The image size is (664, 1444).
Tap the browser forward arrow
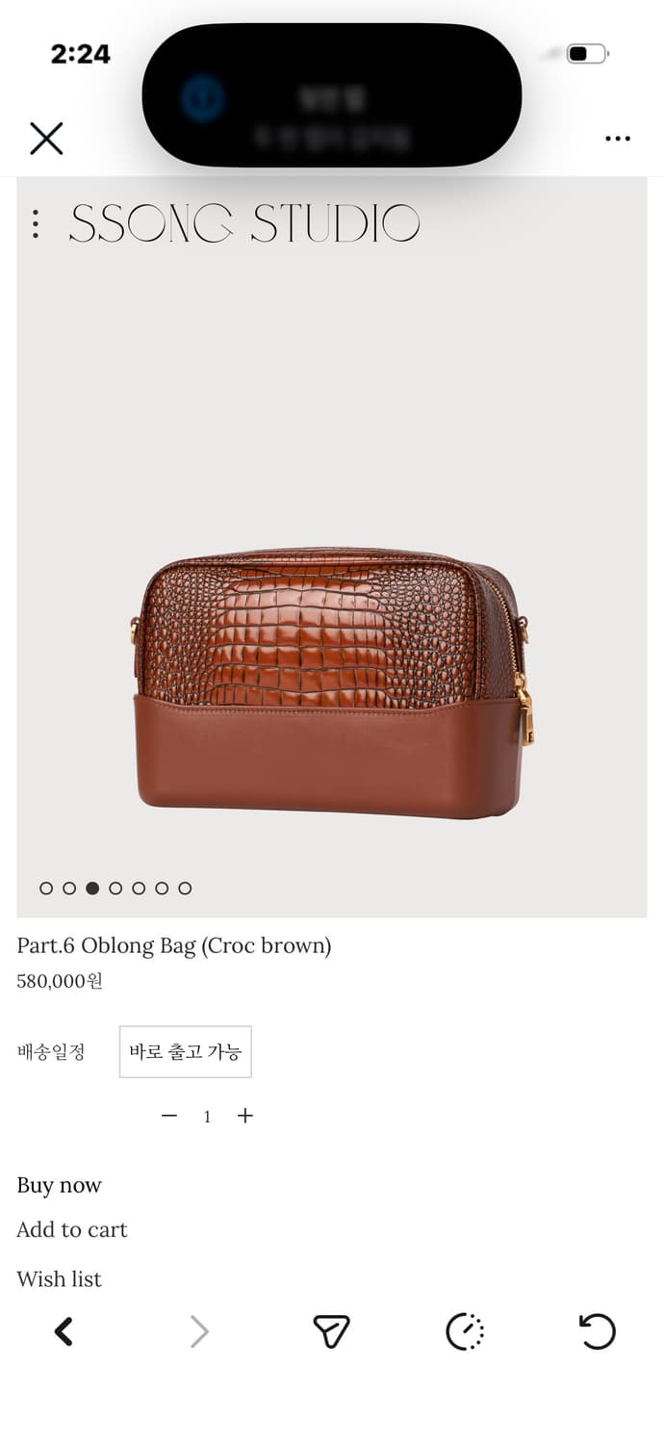coord(198,1331)
